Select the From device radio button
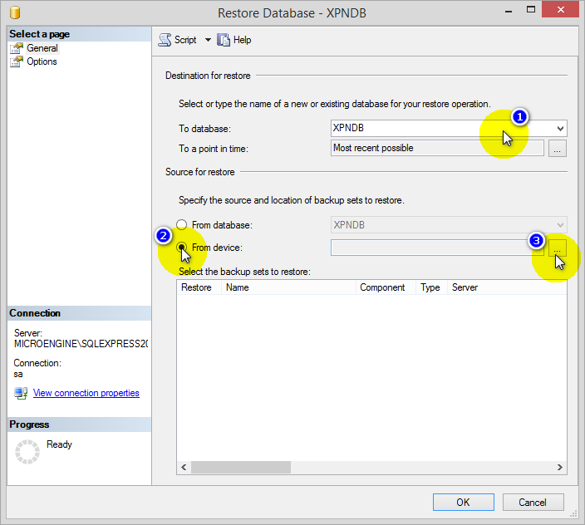This screenshot has height=525, width=585. pyautogui.click(x=182, y=247)
